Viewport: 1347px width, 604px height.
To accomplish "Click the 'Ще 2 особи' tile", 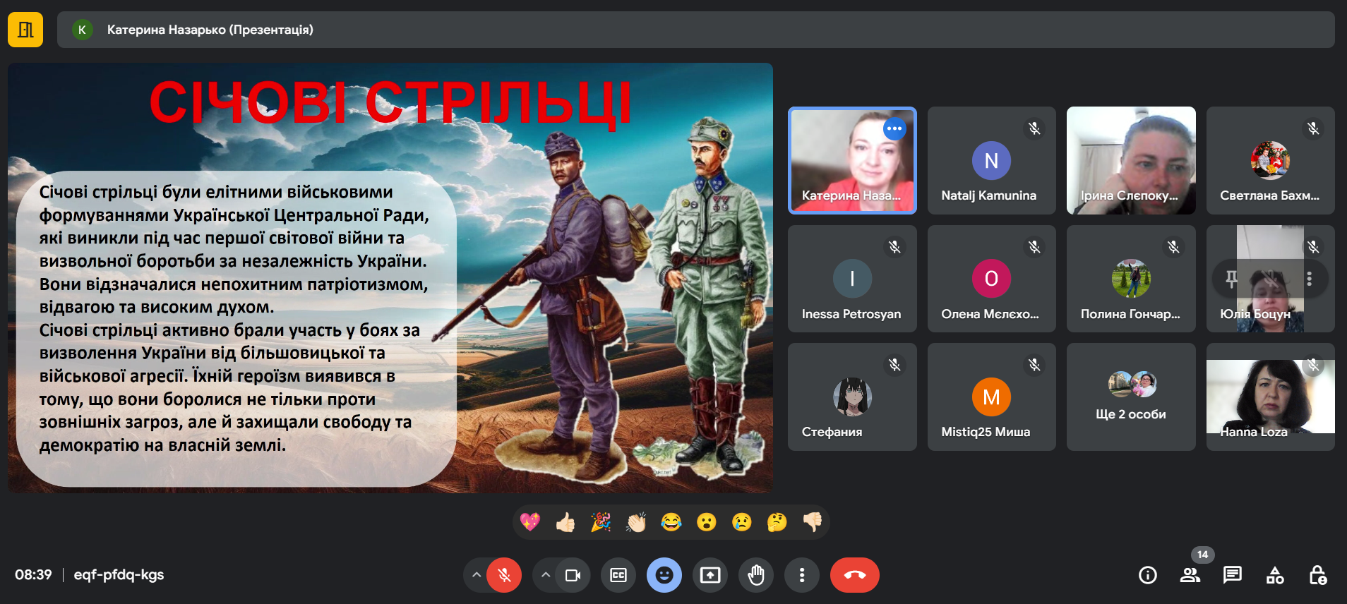I will pos(1130,397).
